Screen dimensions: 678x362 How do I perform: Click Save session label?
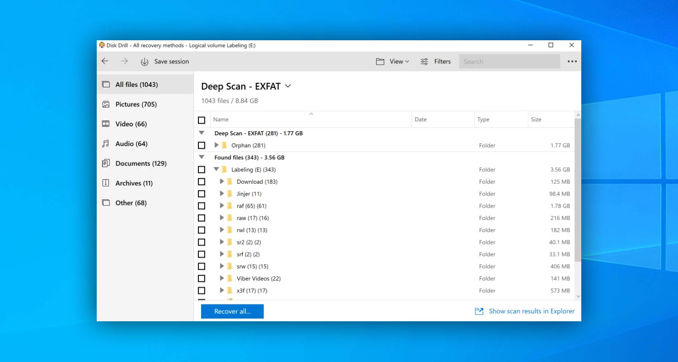pyautogui.click(x=172, y=62)
